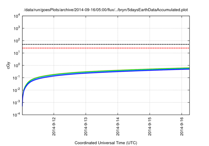Image resolution: width=209 pixels, height=146 pixels.
Task: Select the 2014-9-13 date tick label
Action: pos(86,126)
